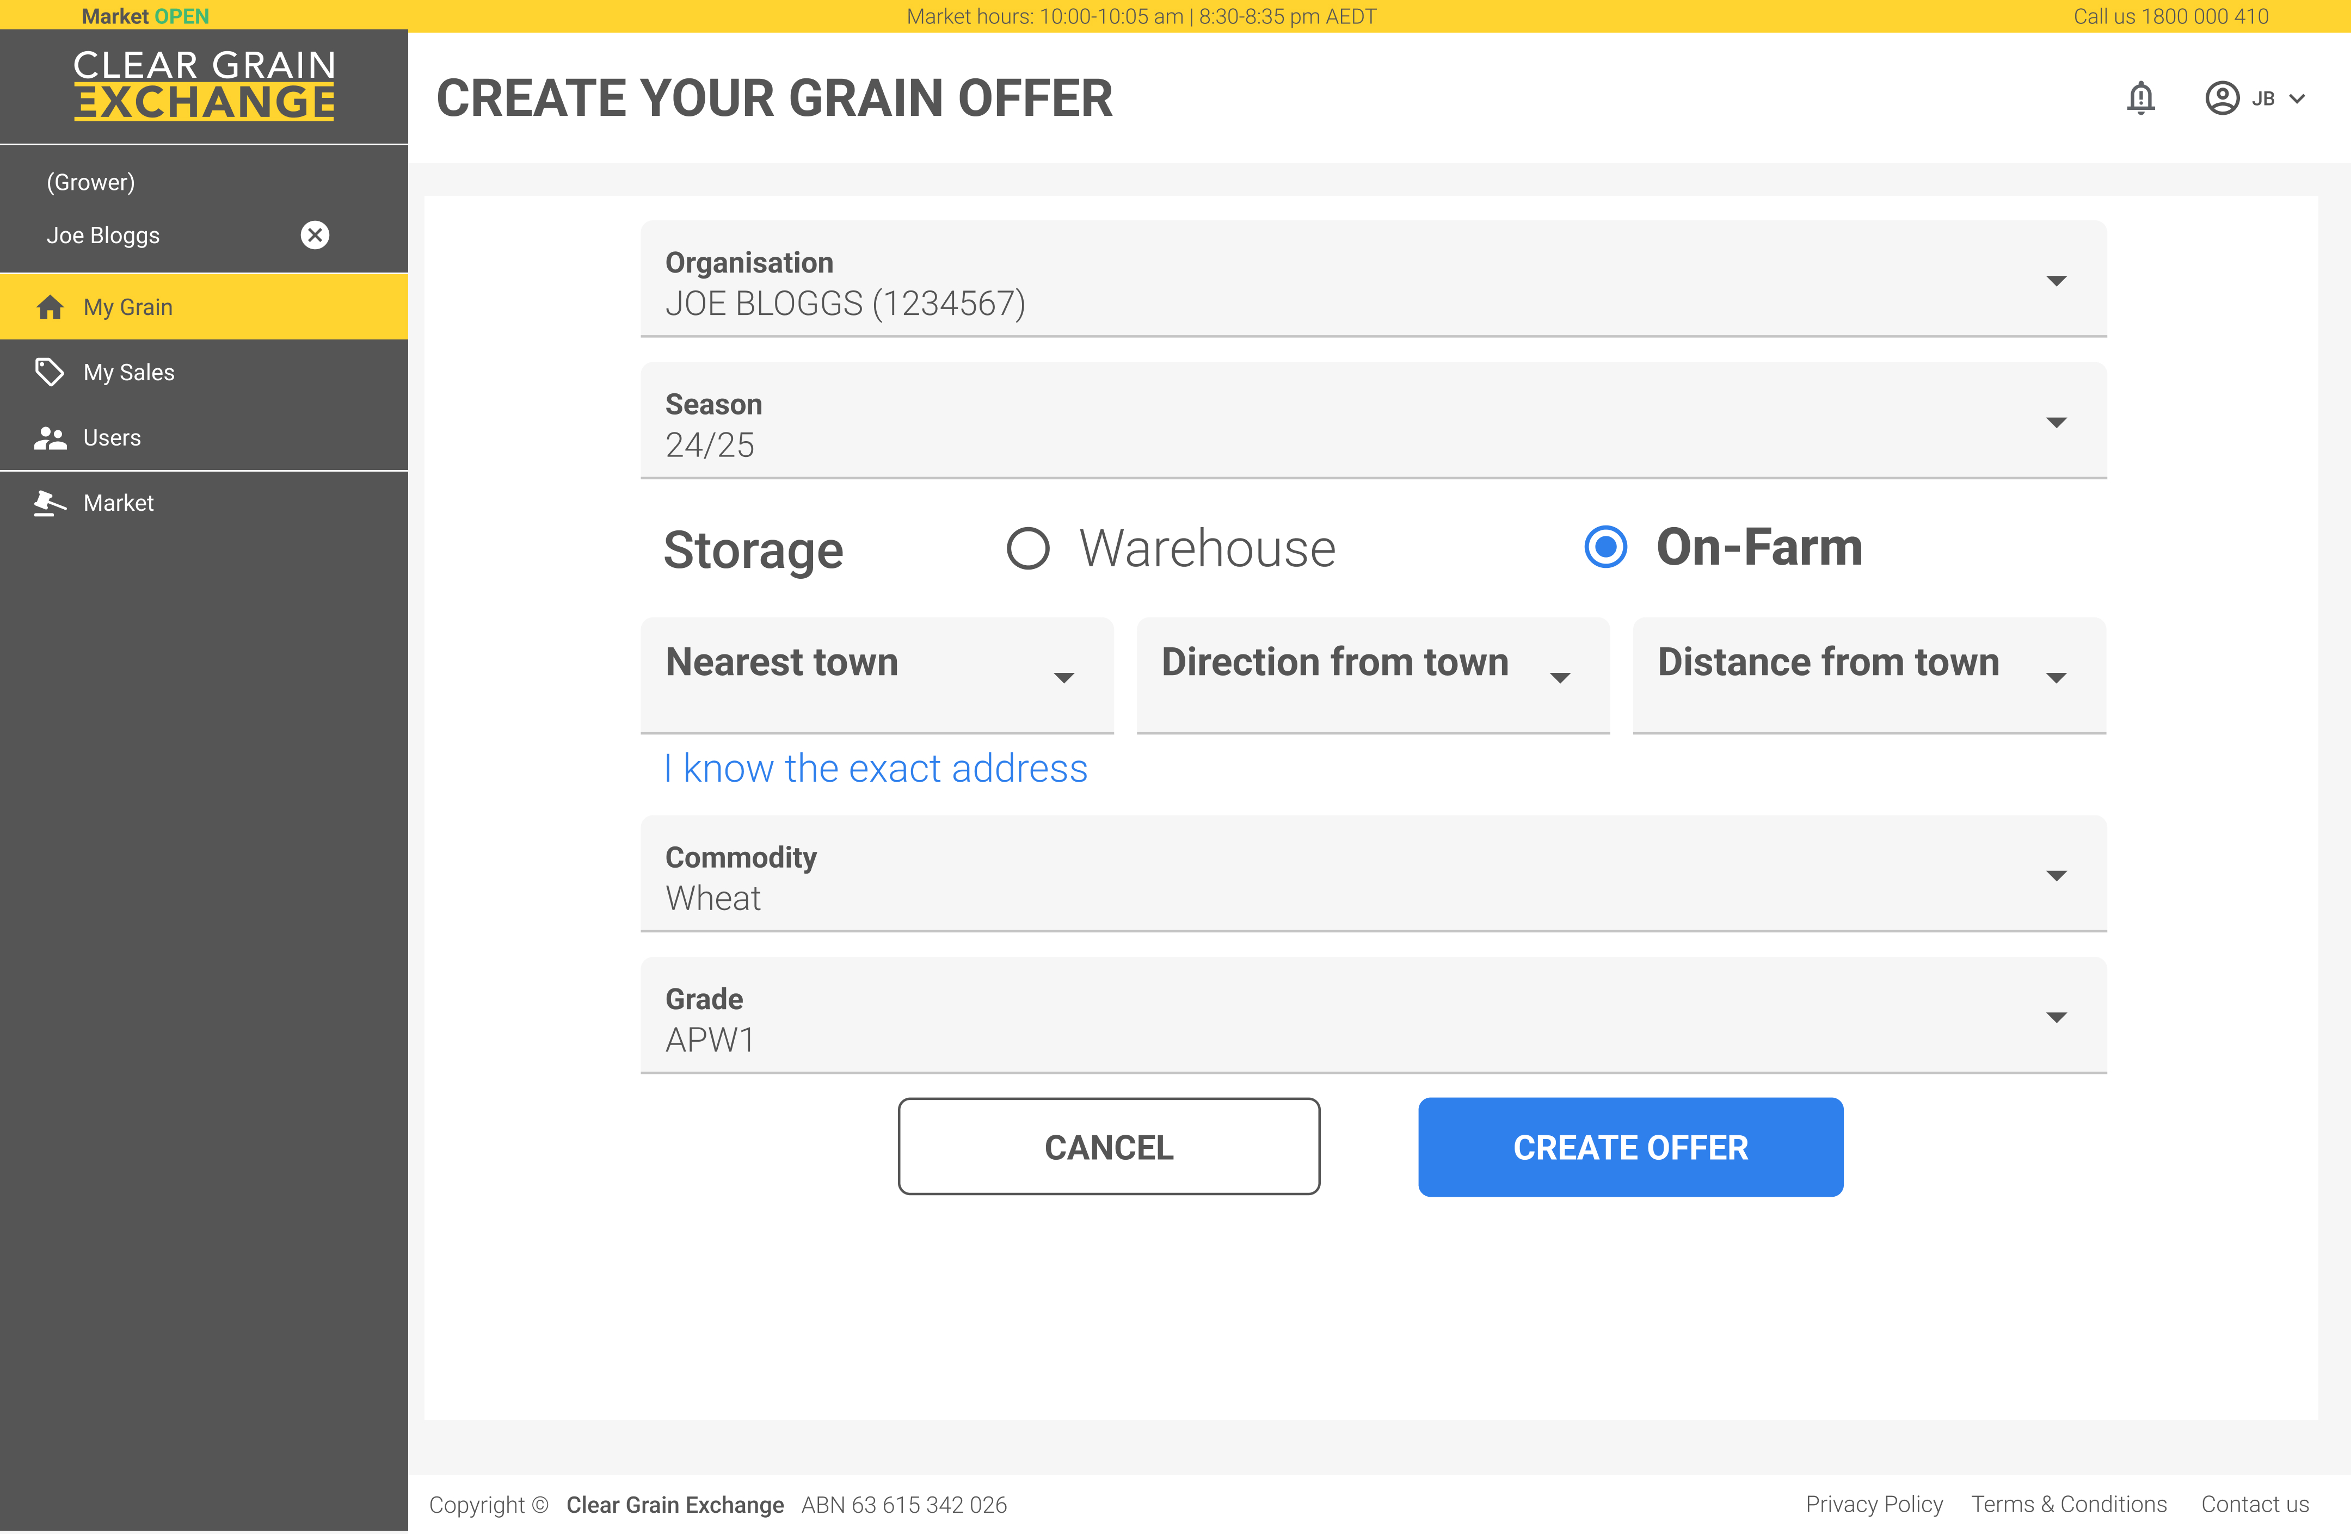Open the Nearest town dropdown
This screenshot has height=1534, width=2351.
point(876,675)
